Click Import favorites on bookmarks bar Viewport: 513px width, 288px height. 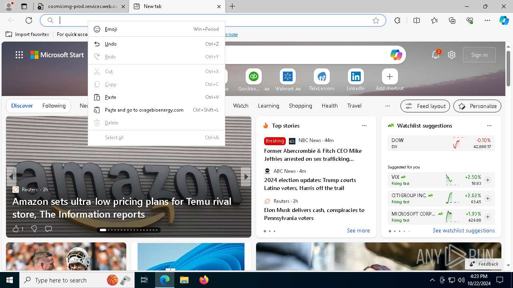(x=27, y=34)
